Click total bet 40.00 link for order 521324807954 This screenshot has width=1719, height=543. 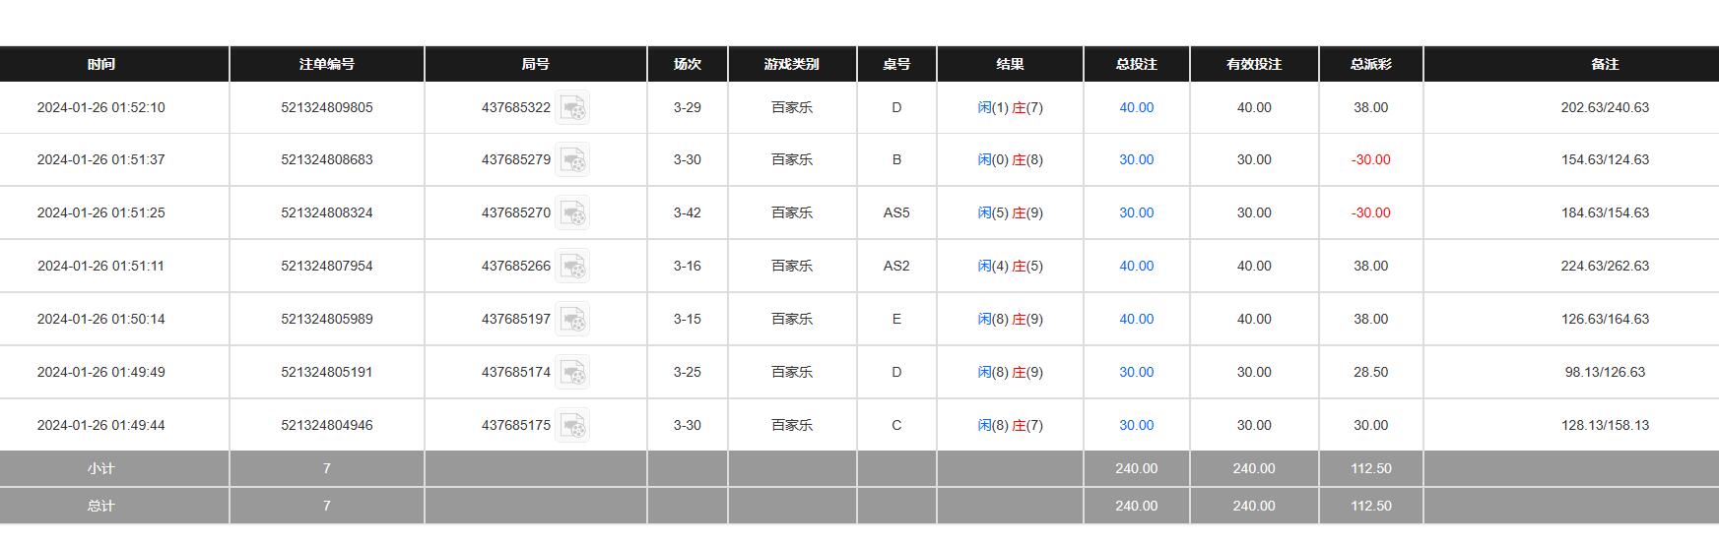click(1136, 266)
